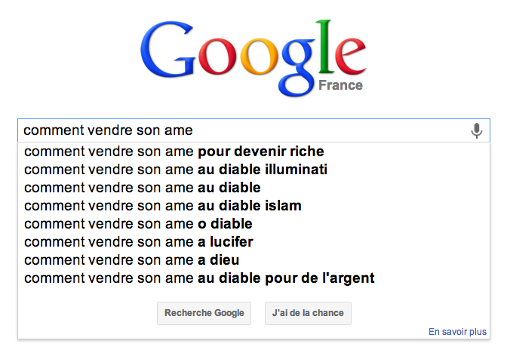The image size is (507, 359).
Task: Select suggestion ending 'a lucifer'
Action: click(253, 241)
